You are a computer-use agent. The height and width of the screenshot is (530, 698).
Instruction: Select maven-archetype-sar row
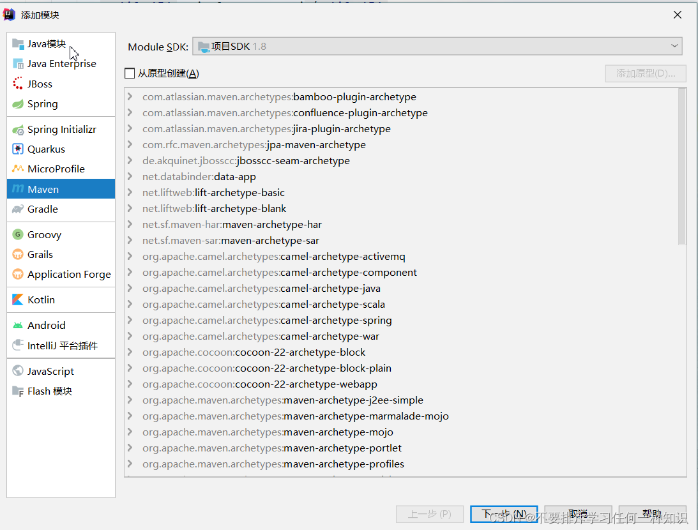401,240
